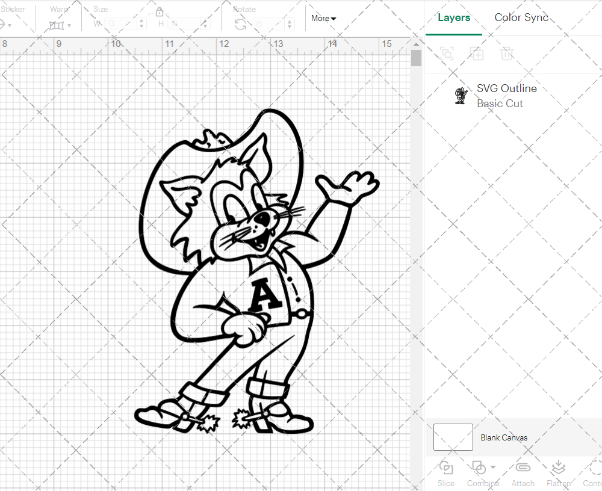Select the Layers tab
The height and width of the screenshot is (491, 602).
tap(454, 17)
